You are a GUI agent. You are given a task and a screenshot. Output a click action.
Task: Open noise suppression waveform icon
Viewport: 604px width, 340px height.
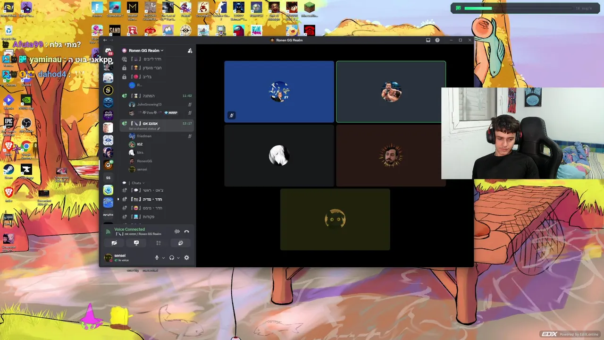tap(177, 231)
